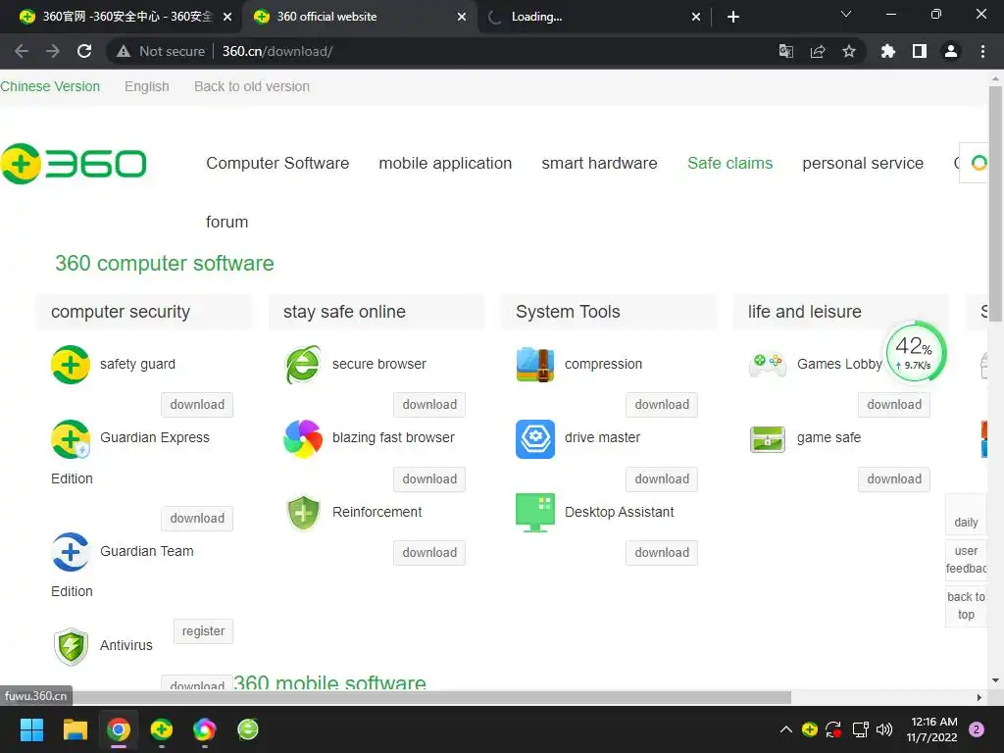Image resolution: width=1004 pixels, height=753 pixels.
Task: Download game safe
Action: [894, 478]
